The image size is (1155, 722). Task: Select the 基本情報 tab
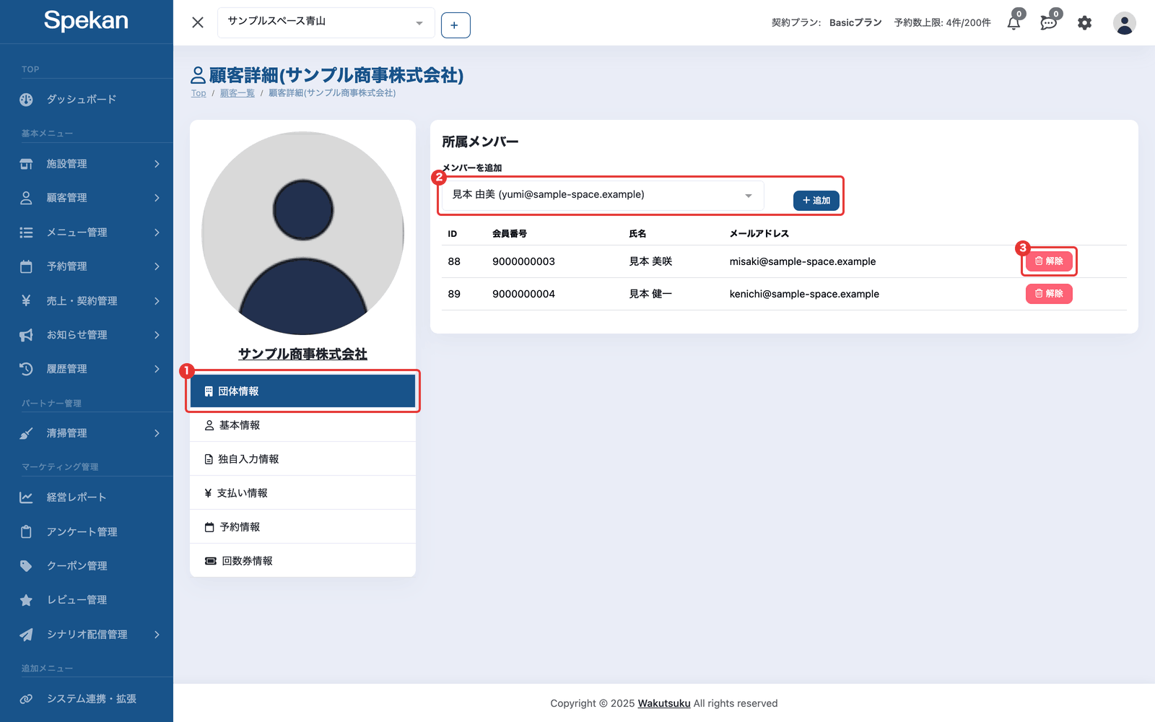(x=302, y=425)
